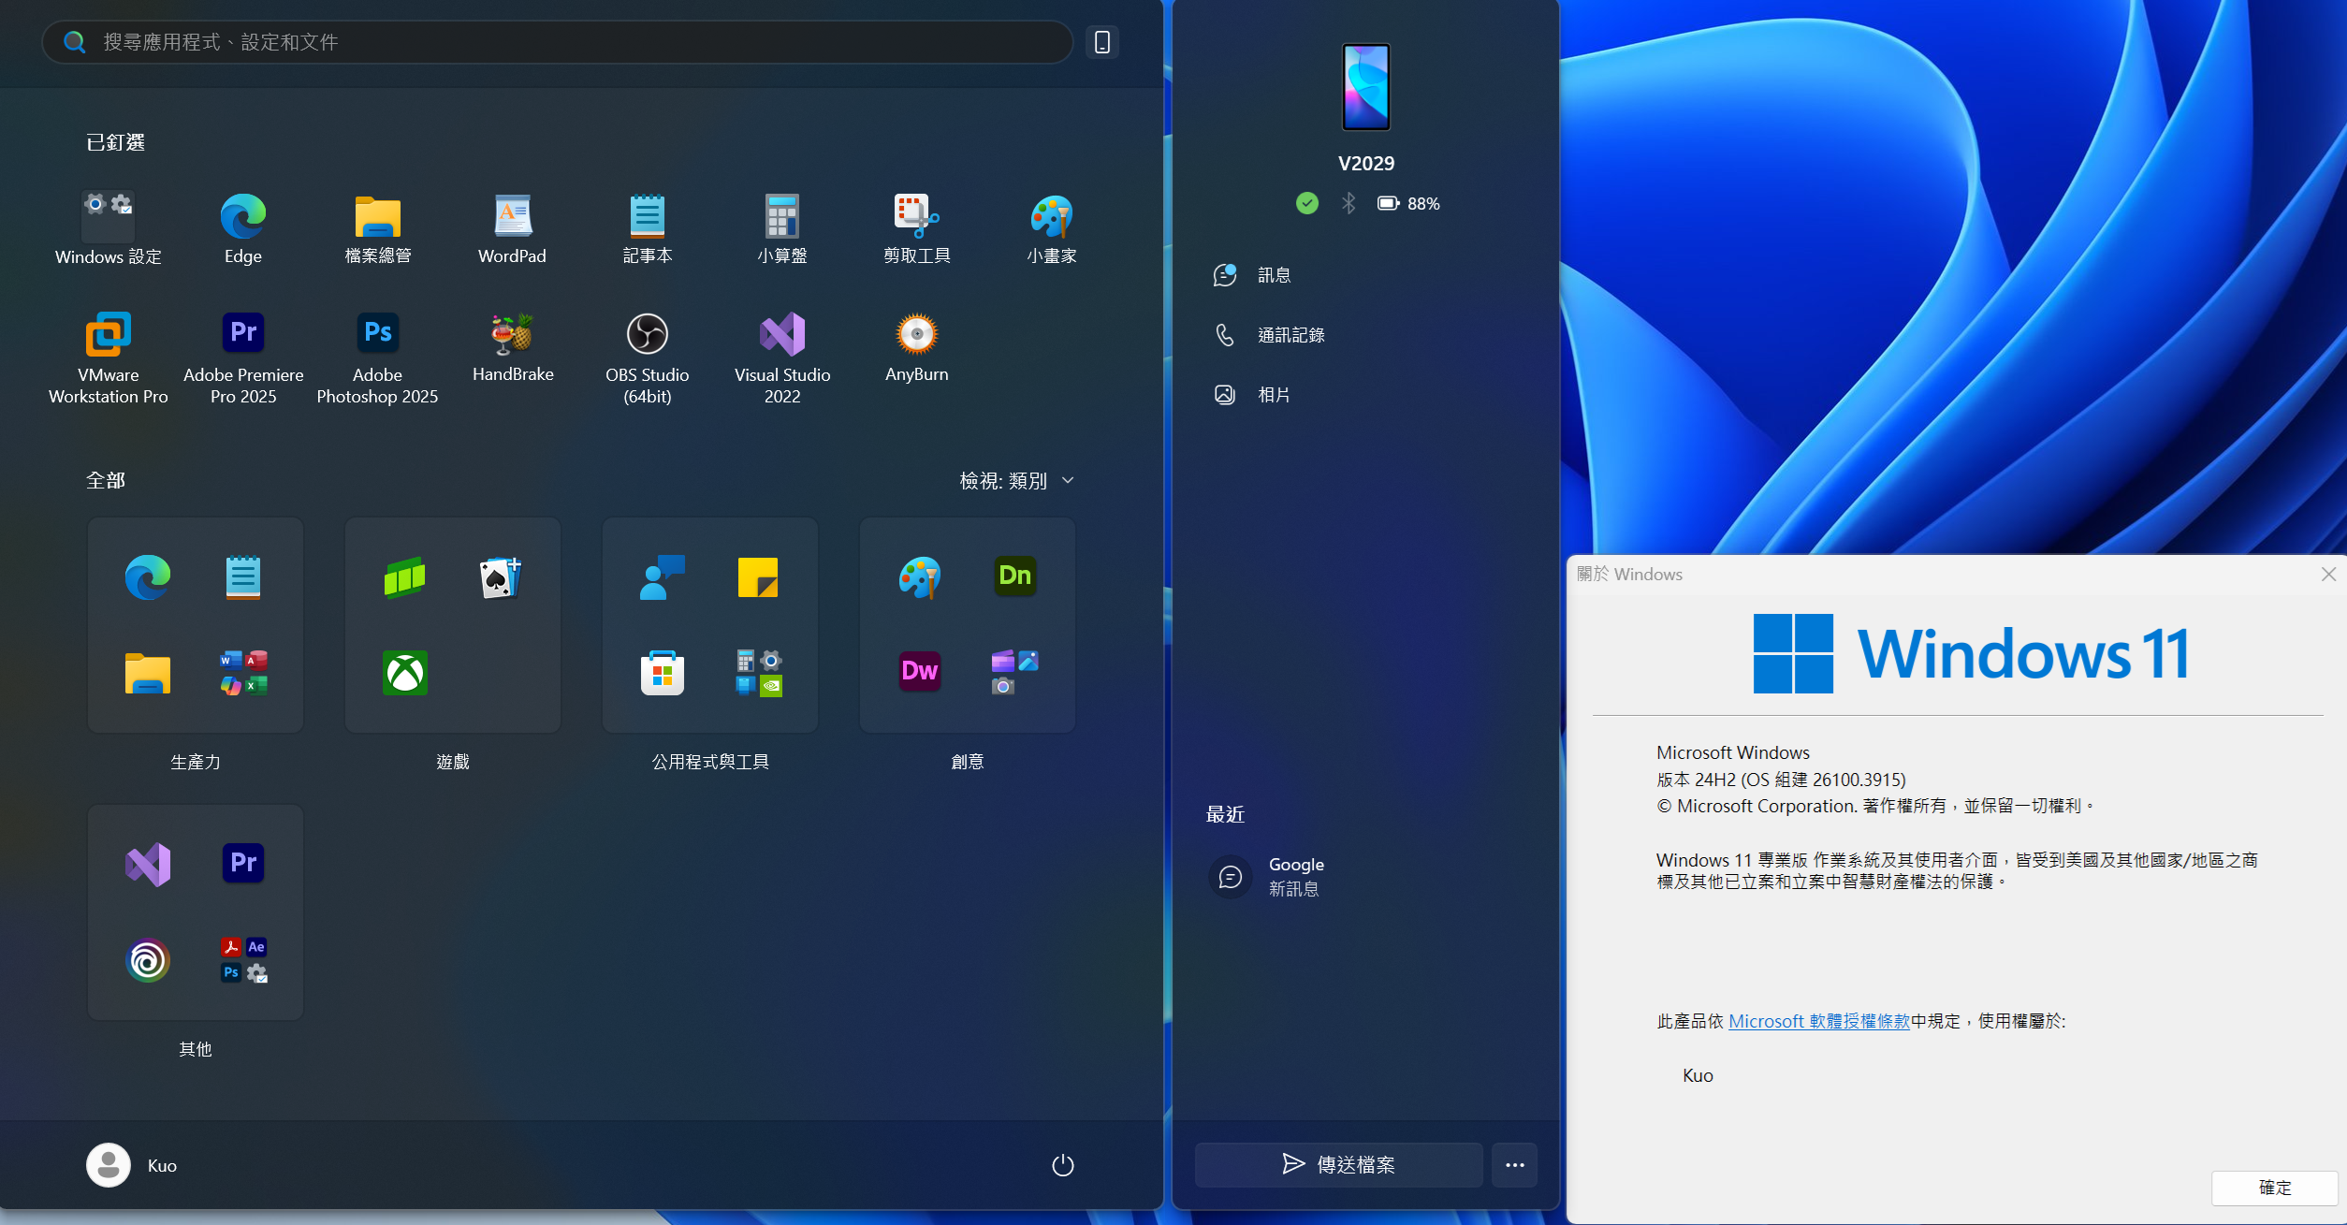The image size is (2347, 1225).
Task: Open the power options button
Action: click(x=1063, y=1165)
